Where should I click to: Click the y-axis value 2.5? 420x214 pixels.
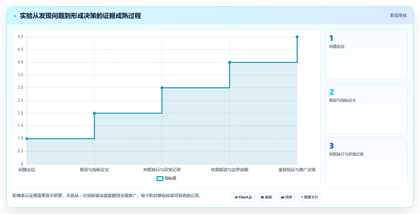point(20,100)
